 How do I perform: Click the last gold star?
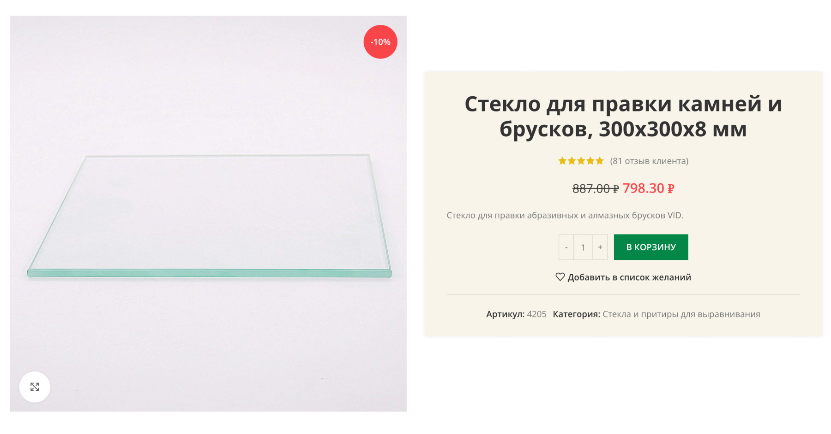(599, 161)
